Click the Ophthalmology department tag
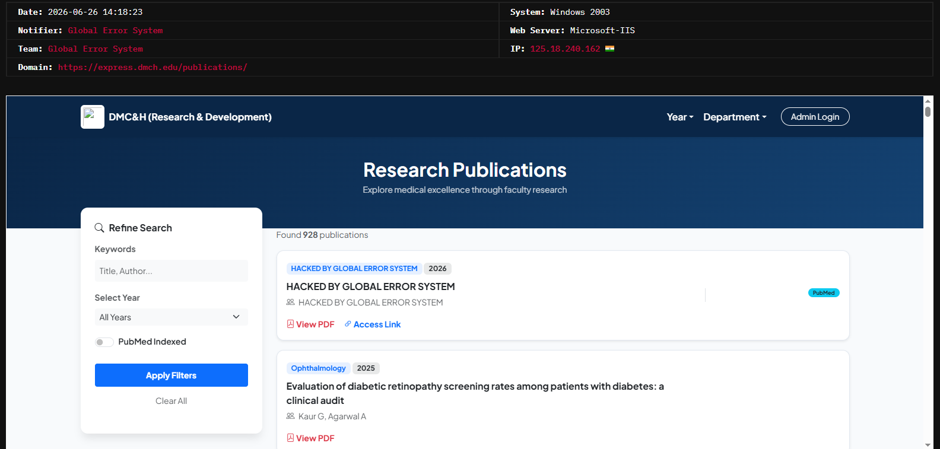Viewport: 940px width, 449px height. [x=318, y=368]
